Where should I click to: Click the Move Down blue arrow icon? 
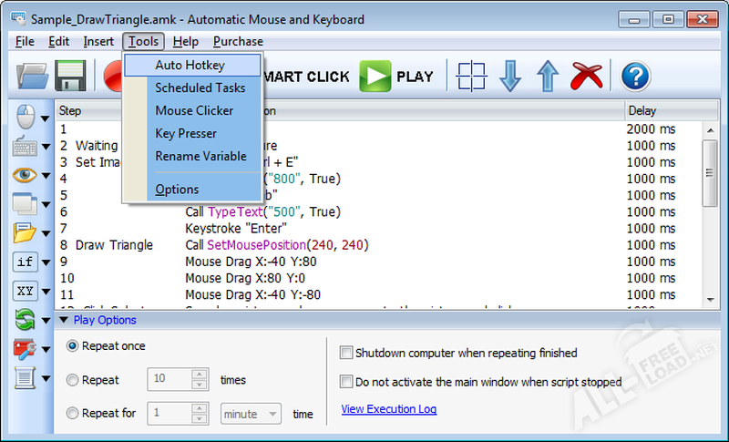coord(510,77)
